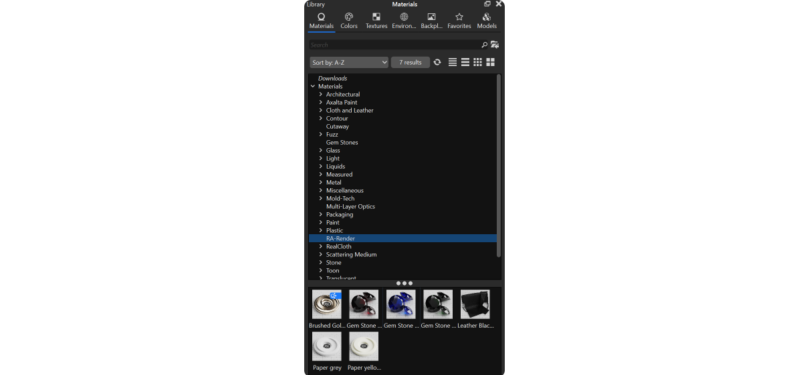Image resolution: width=809 pixels, height=375 pixels.
Task: Select the Gem Stones folder
Action: click(x=342, y=142)
